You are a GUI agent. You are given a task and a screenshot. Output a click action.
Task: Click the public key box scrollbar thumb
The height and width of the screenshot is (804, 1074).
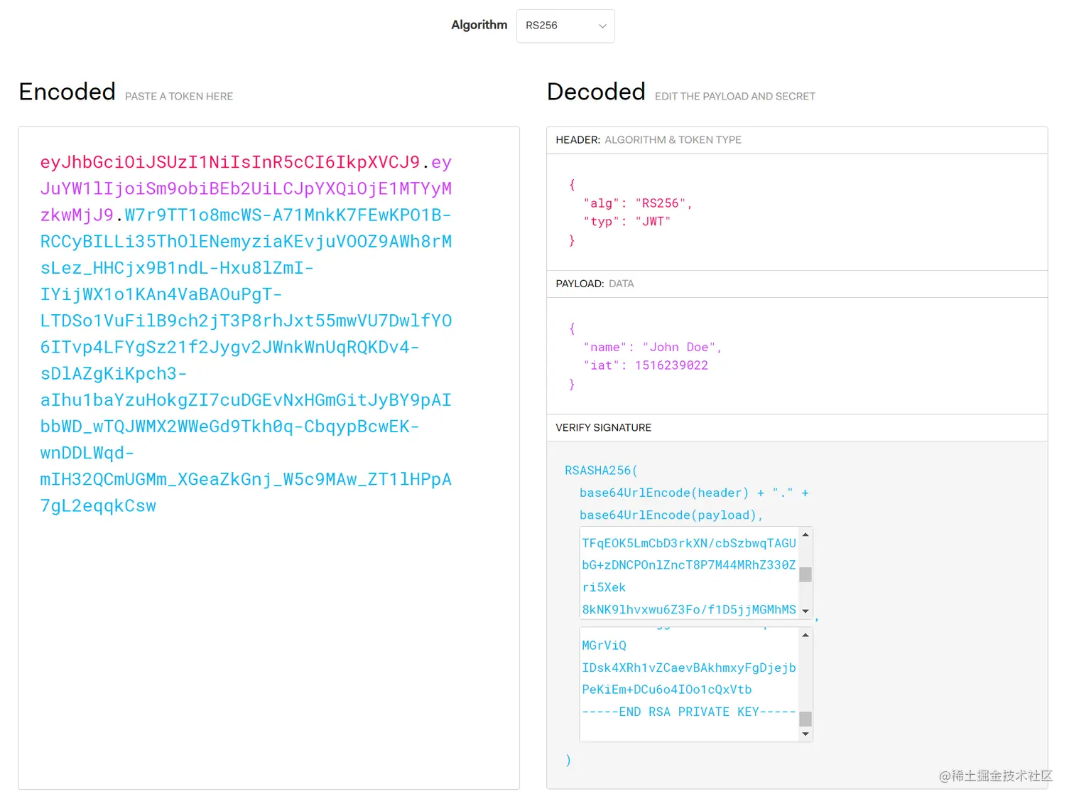(805, 574)
